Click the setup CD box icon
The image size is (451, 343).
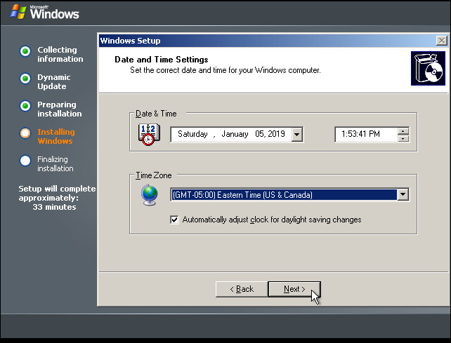click(x=428, y=68)
